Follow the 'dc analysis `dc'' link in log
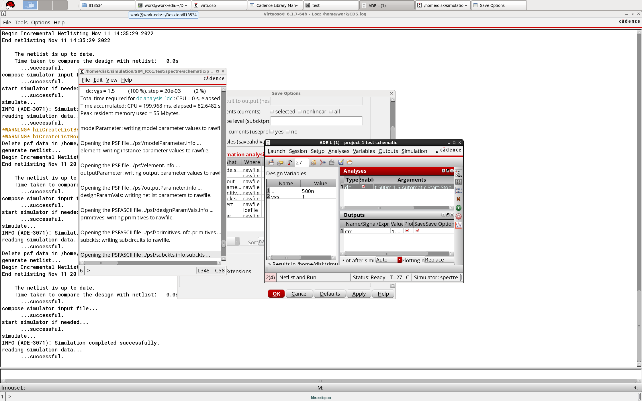 tap(154, 99)
